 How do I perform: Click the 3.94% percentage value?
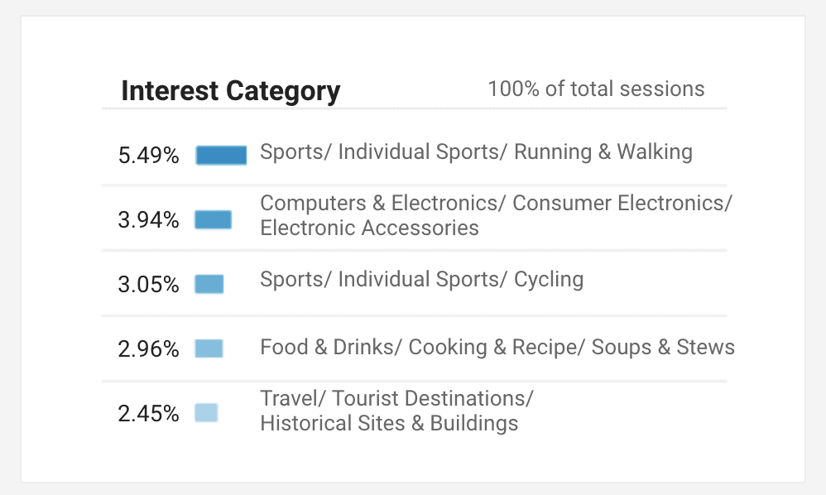(148, 220)
